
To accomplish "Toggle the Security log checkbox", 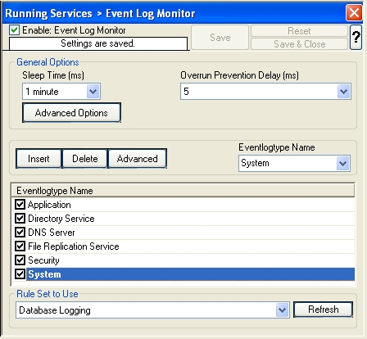I will click(x=20, y=260).
